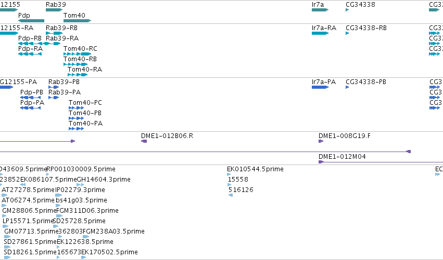This screenshot has height=260, width=443.
Task: Select the EK170502.5prime EST glyph
Action: click(x=83, y=258)
